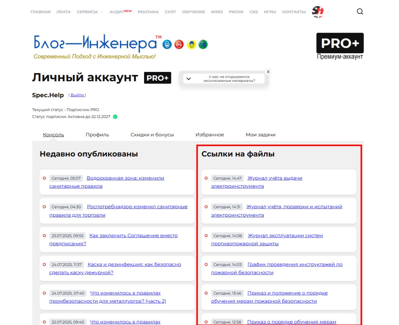Open the АУДИТ NEW menu item
Screen dimensions: 399x325
(x=121, y=12)
